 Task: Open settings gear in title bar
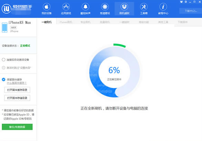[186, 2]
